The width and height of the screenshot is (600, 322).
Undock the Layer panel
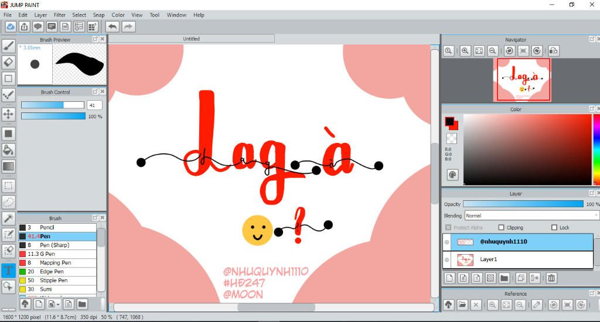coord(592,193)
